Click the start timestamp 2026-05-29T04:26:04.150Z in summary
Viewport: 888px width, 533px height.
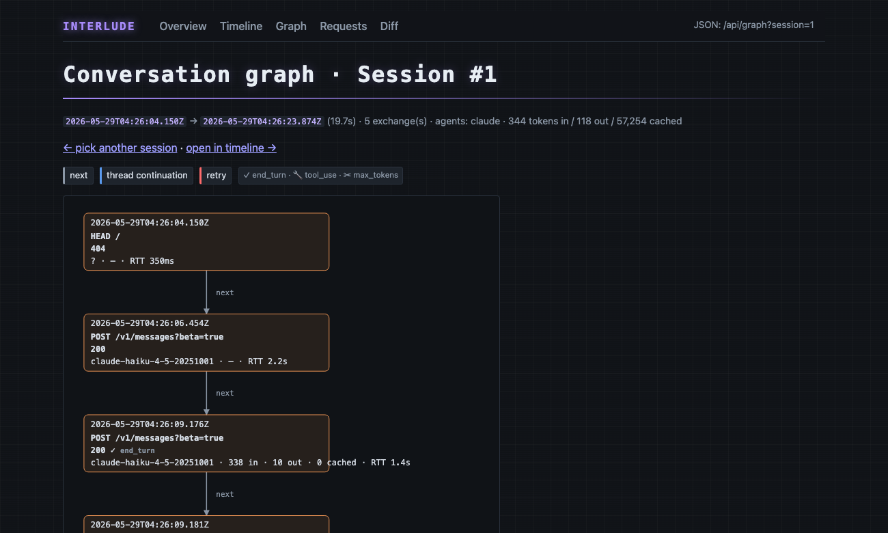(x=124, y=121)
